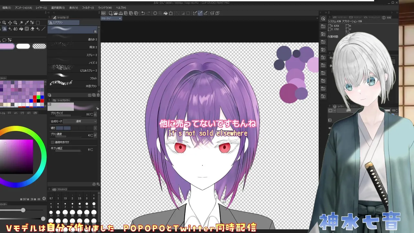Open 合成モード dropdown showing 通常

tap(80, 121)
